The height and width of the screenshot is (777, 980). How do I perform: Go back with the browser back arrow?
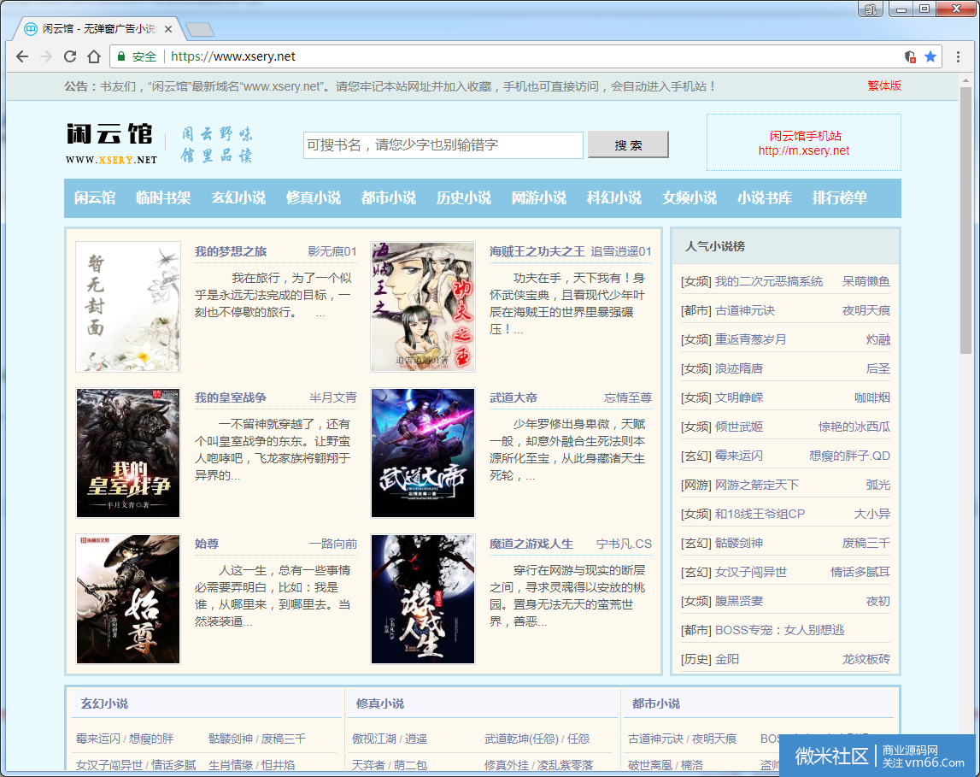pyautogui.click(x=22, y=57)
